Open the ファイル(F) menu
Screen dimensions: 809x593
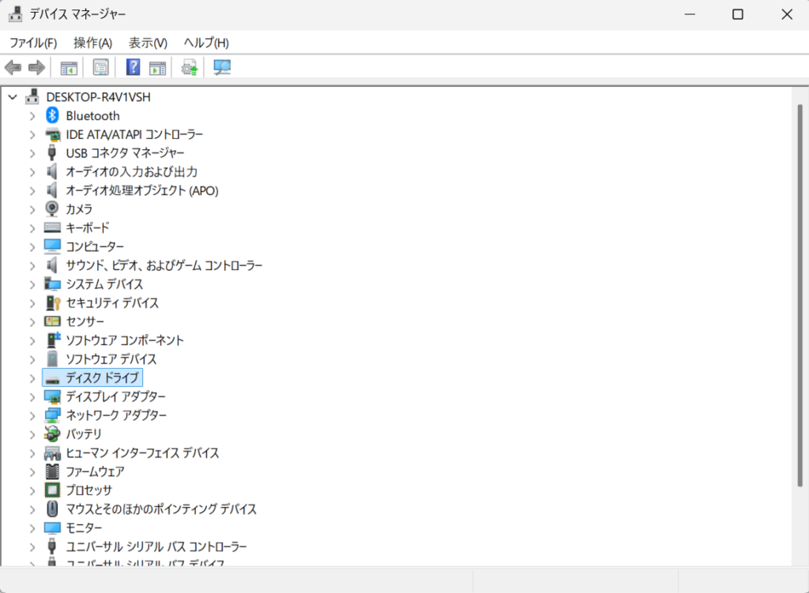click(33, 43)
